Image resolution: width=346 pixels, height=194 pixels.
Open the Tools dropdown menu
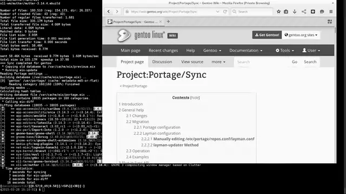click(x=285, y=50)
